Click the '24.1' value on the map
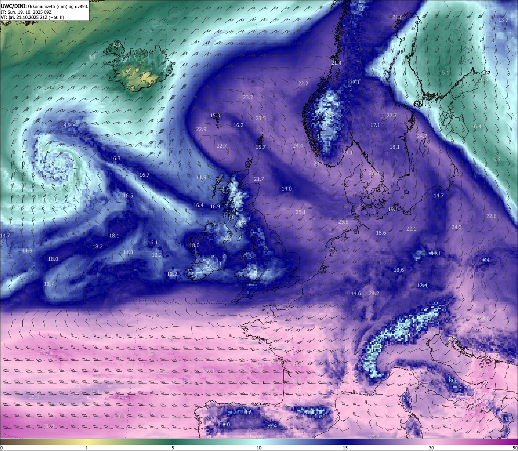 click(348, 152)
